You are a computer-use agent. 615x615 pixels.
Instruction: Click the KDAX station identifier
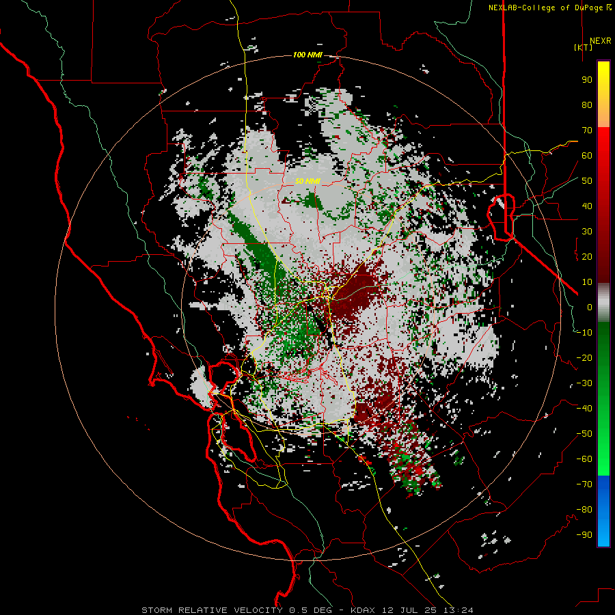click(x=363, y=610)
